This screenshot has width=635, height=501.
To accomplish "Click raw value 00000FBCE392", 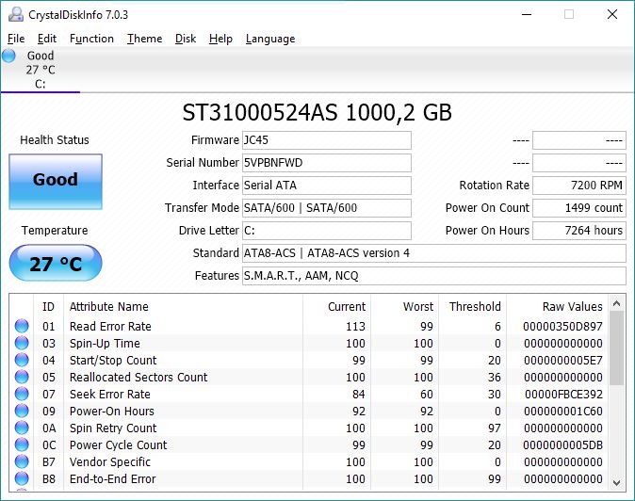I will pos(563,395).
